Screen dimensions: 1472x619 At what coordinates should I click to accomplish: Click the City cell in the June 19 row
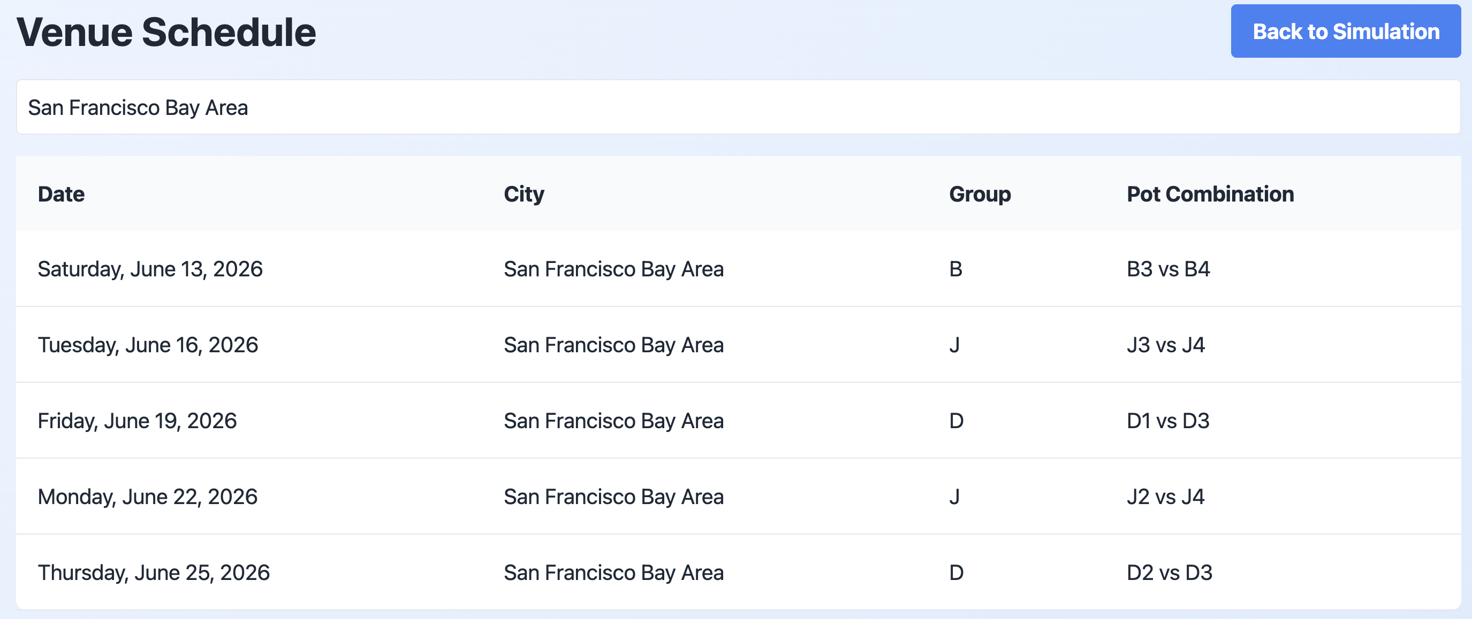point(613,421)
